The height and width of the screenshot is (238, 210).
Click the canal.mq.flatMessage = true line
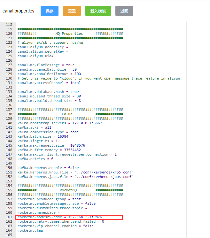pos(46,65)
